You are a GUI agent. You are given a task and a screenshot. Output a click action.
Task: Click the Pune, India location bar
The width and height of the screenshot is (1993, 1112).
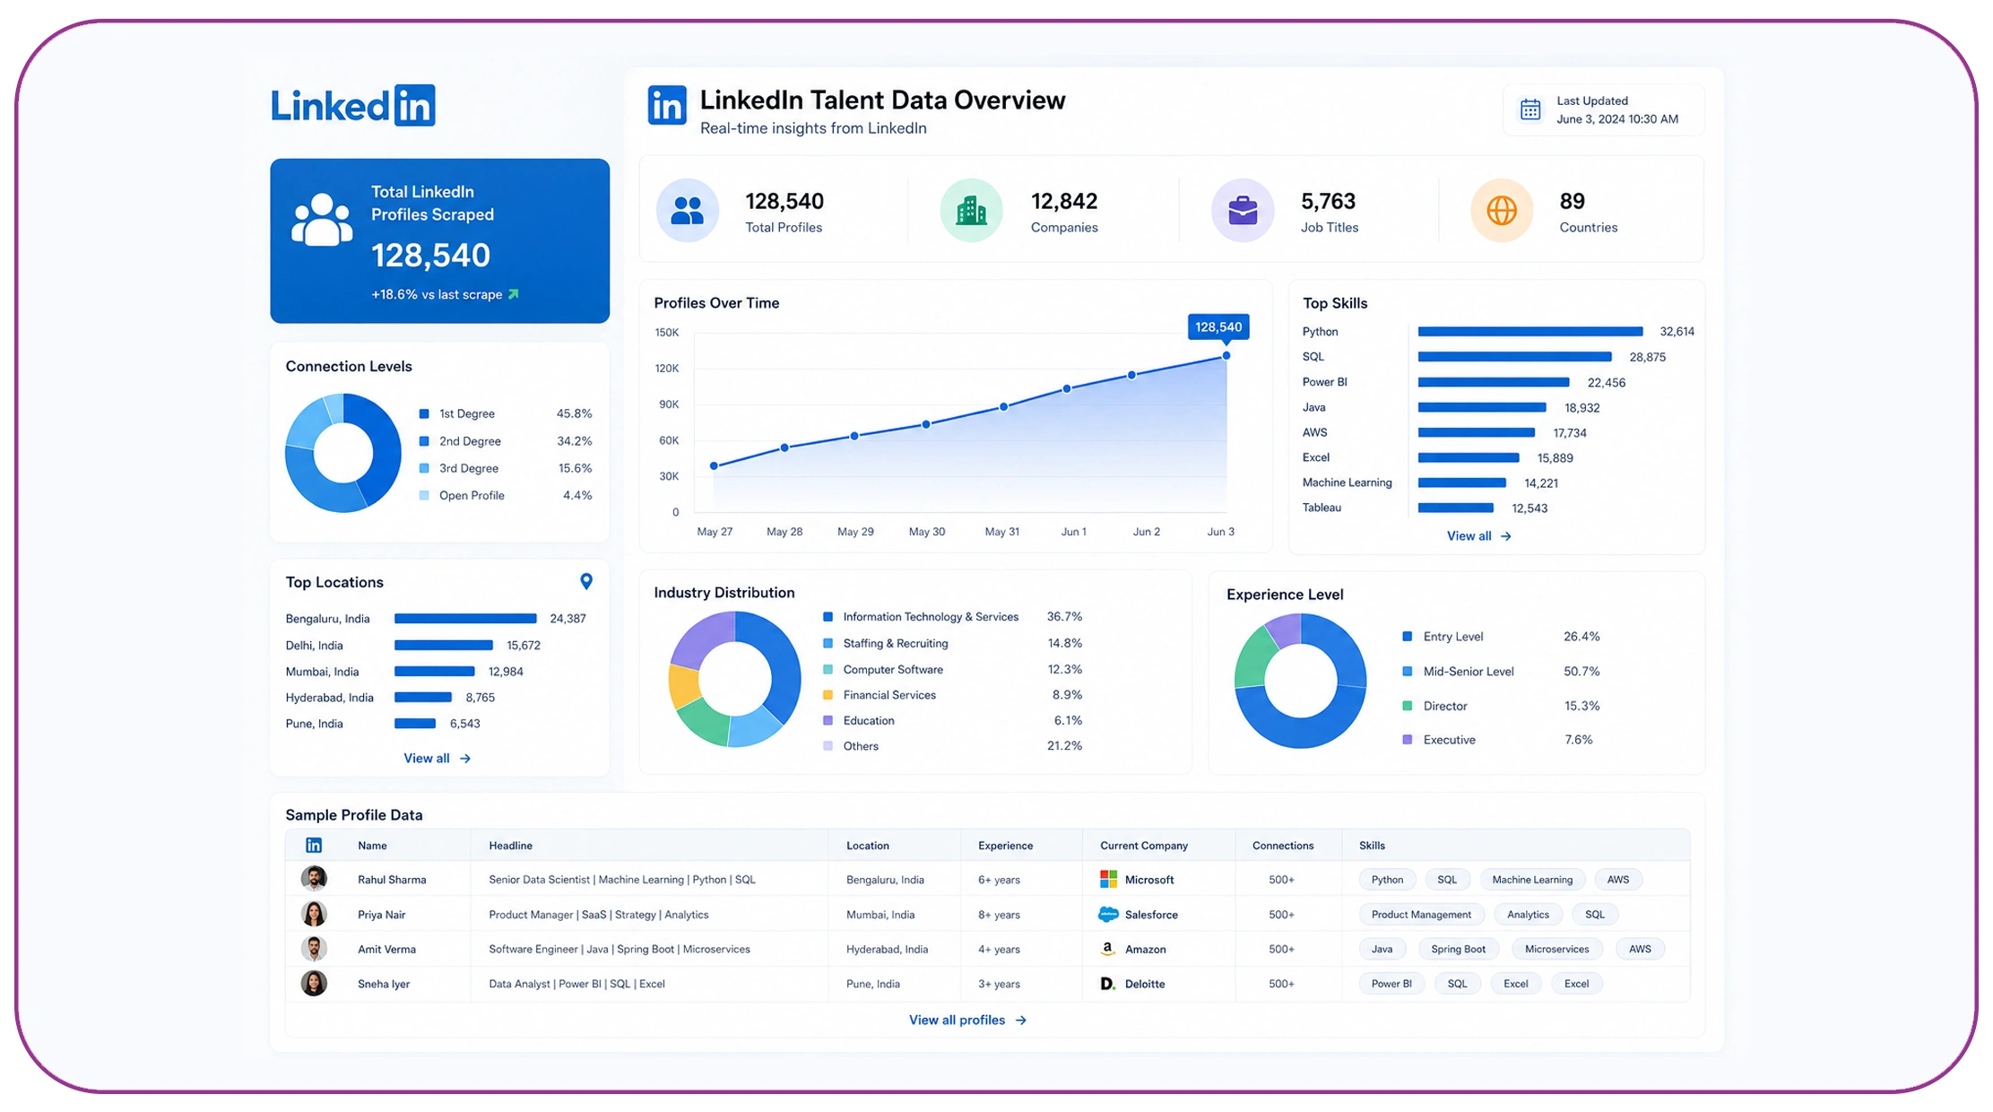click(x=415, y=724)
